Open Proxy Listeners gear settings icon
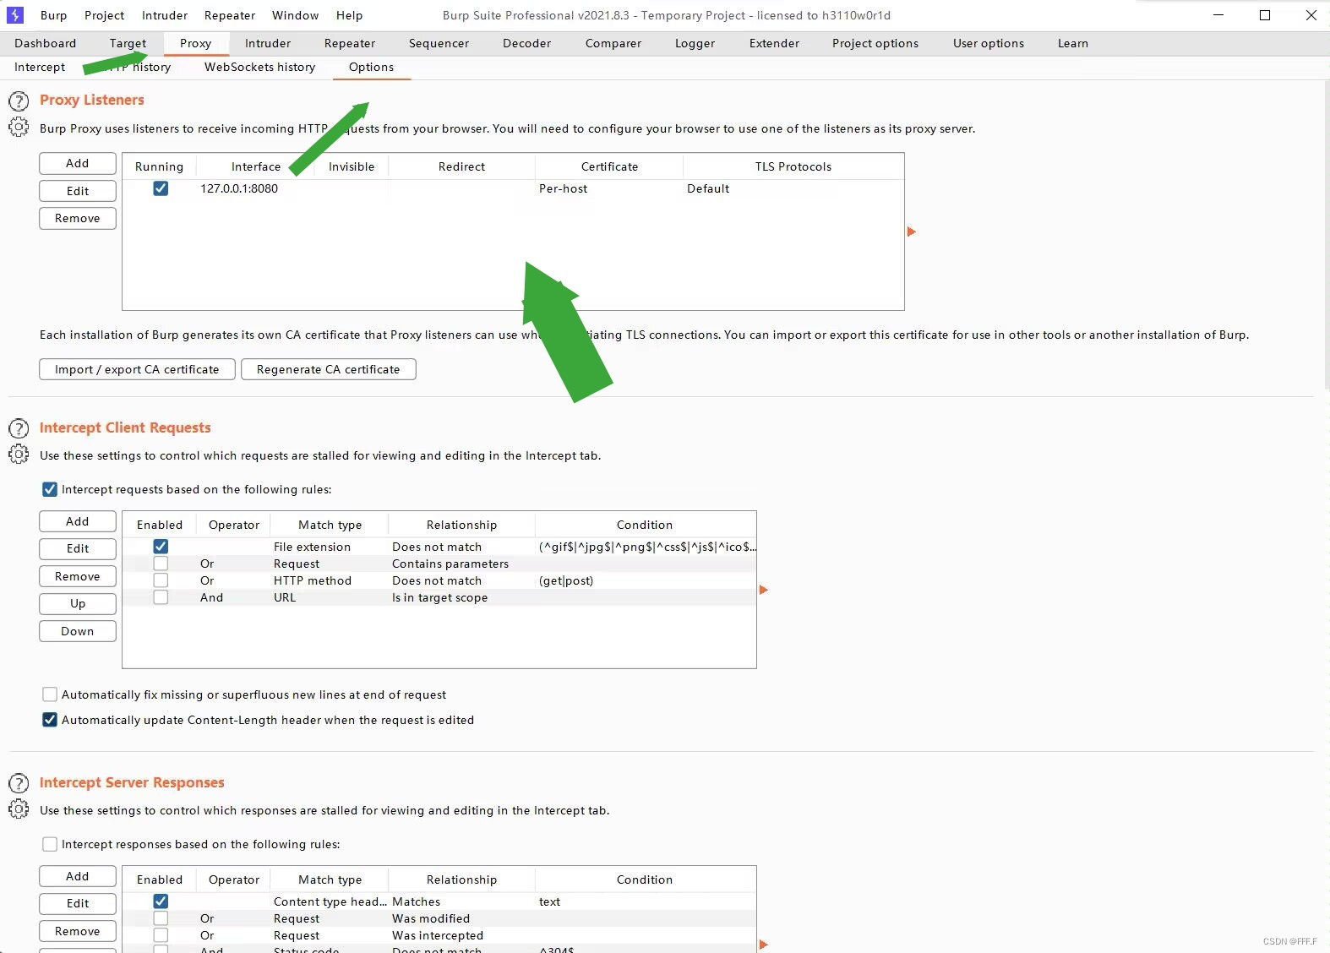The width and height of the screenshot is (1330, 953). [x=19, y=128]
